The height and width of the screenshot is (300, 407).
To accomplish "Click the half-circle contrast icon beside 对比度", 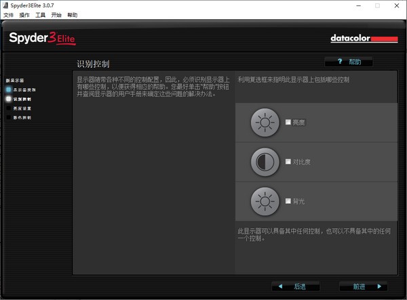I will click(265, 162).
